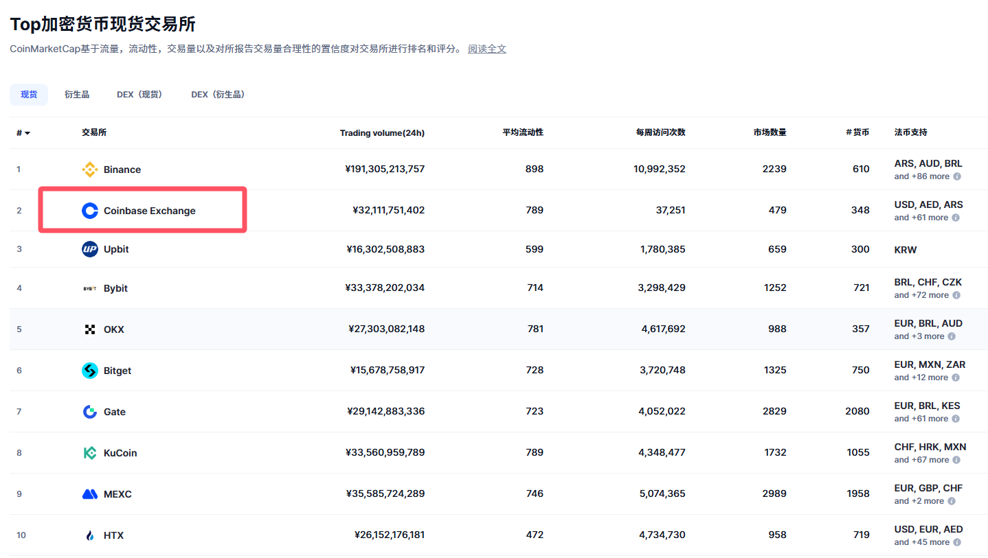Image resolution: width=988 pixels, height=558 pixels.
Task: Click the KuCoin green logo
Action: 90,452
